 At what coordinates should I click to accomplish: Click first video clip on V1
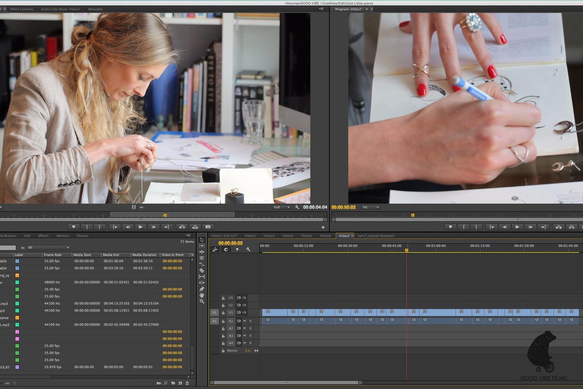(x=275, y=312)
